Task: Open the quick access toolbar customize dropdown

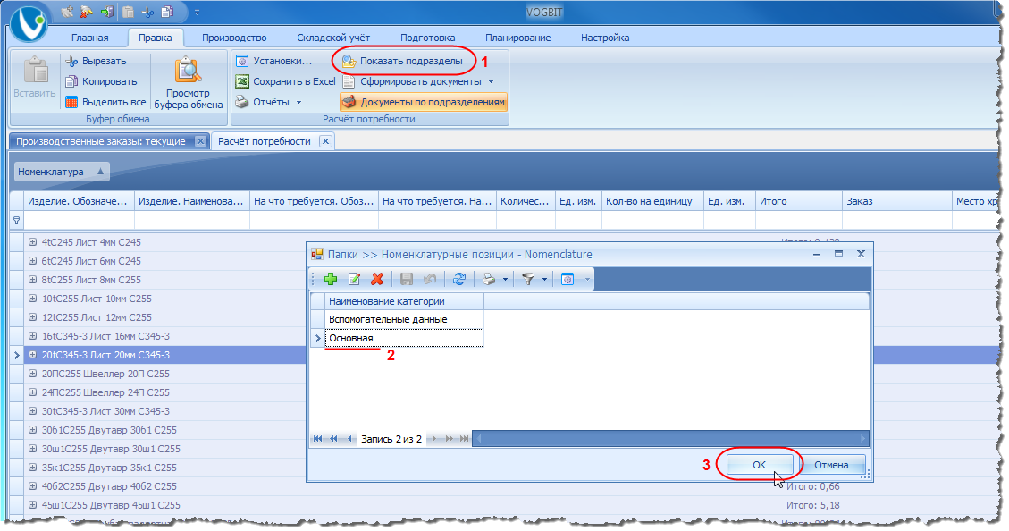Action: pyautogui.click(x=197, y=13)
